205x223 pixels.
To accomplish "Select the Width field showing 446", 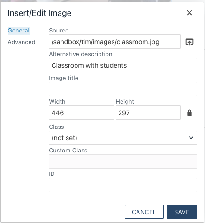I will pos(81,113).
